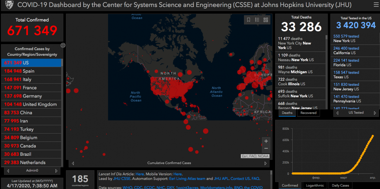Open the FAQ link
Viewport: 380px width, 189px height.
(x=255, y=179)
